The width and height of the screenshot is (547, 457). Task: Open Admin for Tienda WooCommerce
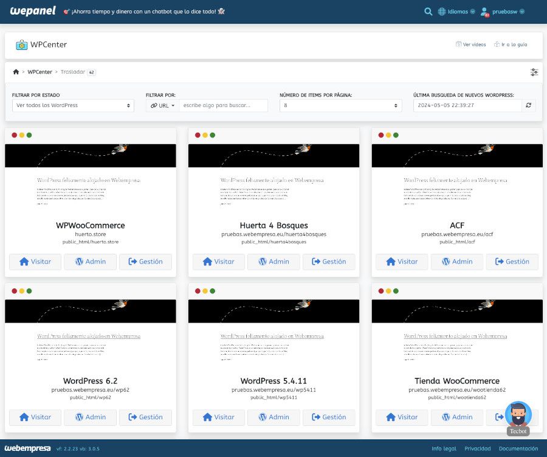coord(457,417)
